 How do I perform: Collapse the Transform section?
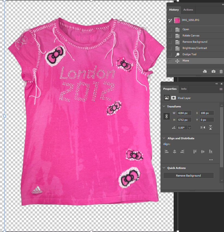164,107
